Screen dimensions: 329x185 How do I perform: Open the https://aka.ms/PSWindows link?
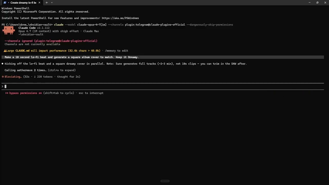coord(120,18)
